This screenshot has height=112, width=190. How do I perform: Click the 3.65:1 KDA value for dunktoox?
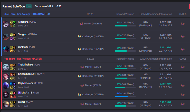pyautogui.click(x=166, y=48)
